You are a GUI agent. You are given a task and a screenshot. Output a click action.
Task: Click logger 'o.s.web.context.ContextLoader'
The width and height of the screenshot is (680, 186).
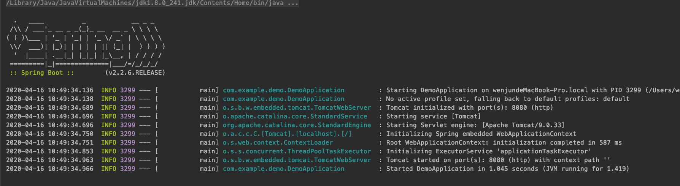click(x=278, y=142)
